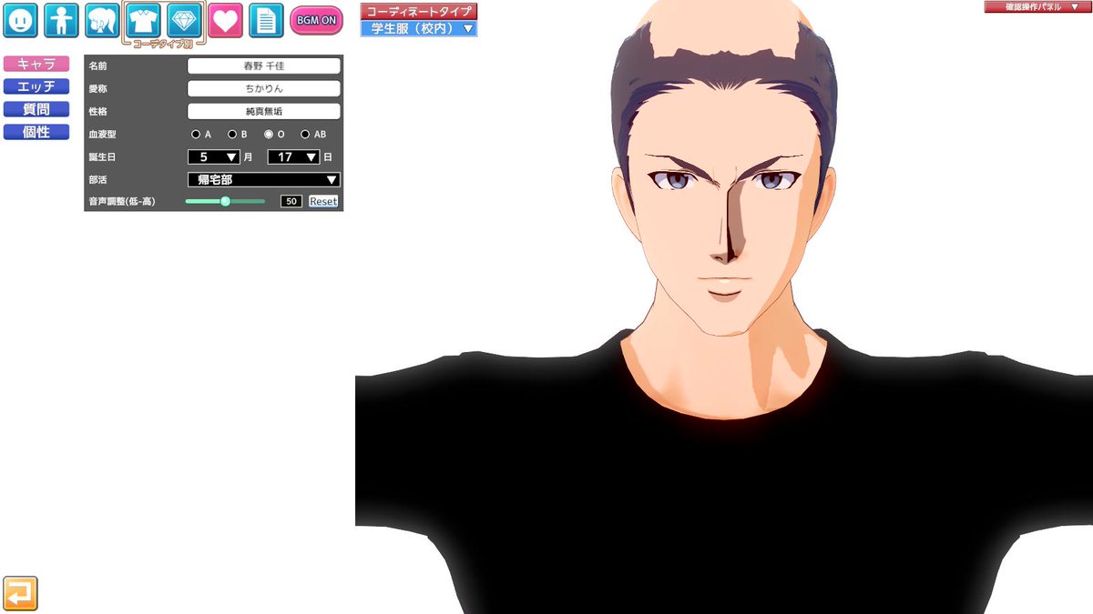
Task: Open the hair editing category icon
Action: point(102,20)
